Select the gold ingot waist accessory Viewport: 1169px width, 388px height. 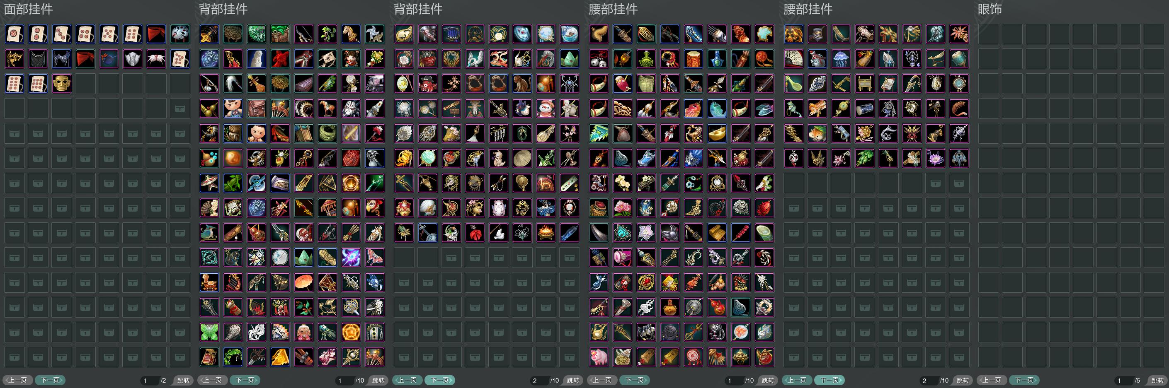(x=717, y=134)
